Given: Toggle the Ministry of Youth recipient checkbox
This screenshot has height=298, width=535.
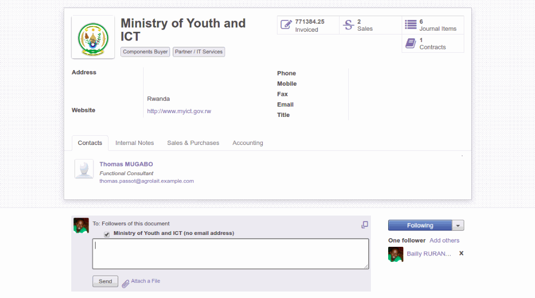Looking at the screenshot, I should click(107, 234).
